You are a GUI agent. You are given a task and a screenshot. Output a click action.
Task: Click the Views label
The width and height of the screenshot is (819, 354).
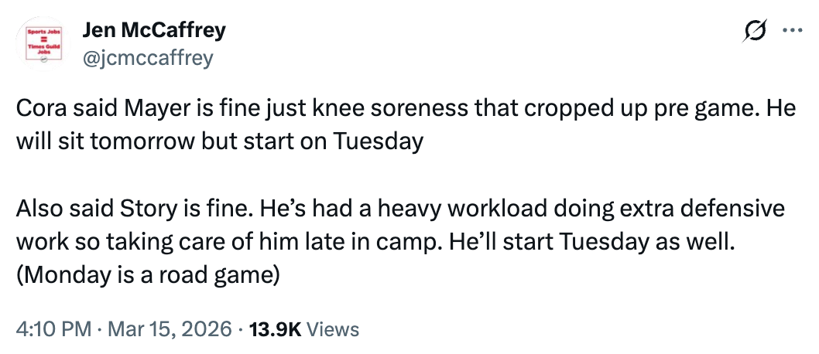tap(333, 329)
